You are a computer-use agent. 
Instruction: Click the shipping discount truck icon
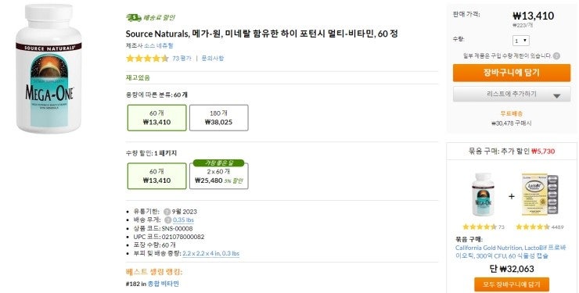(x=133, y=17)
